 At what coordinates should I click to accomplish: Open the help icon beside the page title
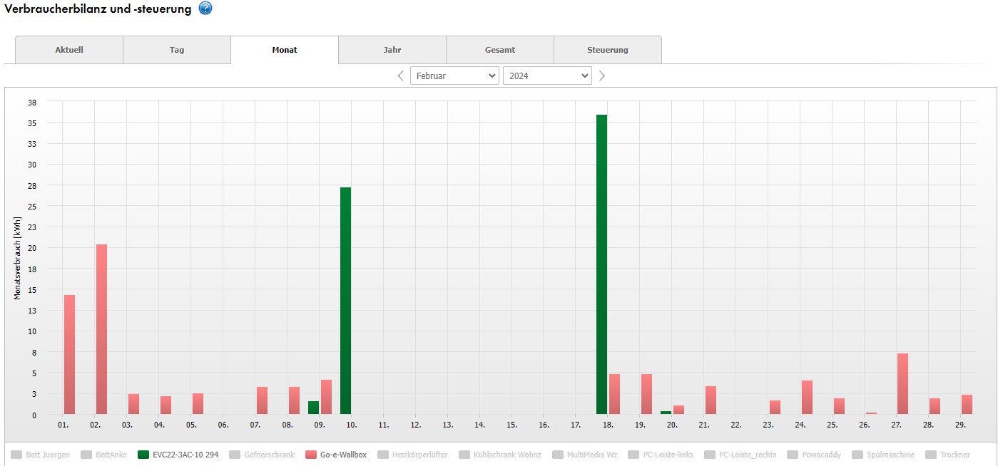(x=205, y=9)
